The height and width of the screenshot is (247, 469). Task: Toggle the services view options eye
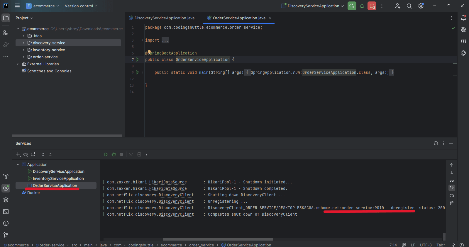point(26,154)
